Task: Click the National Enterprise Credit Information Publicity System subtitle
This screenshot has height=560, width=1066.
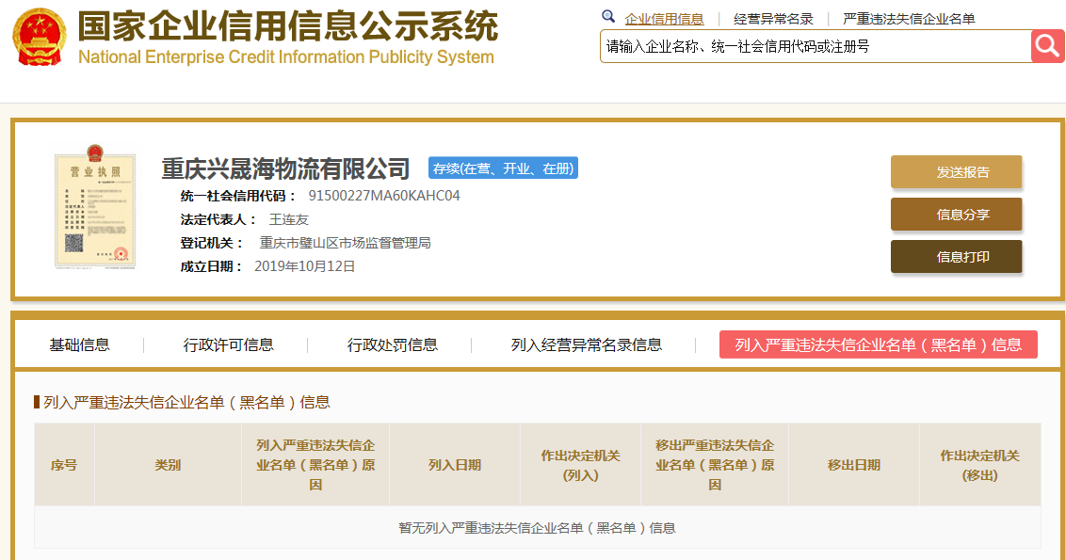Action: click(286, 57)
